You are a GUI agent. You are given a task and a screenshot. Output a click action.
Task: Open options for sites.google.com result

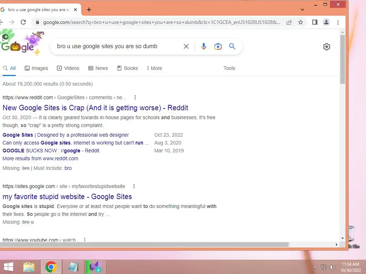(x=134, y=186)
